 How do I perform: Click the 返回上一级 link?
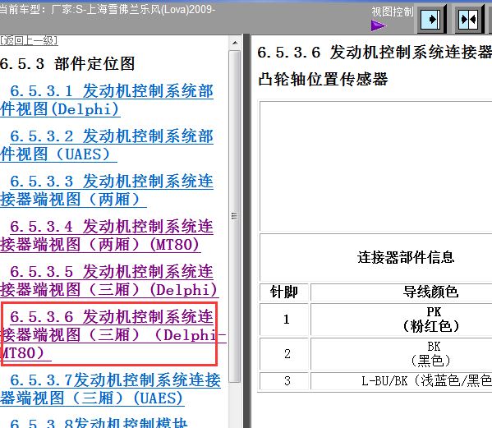pyautogui.click(x=29, y=40)
